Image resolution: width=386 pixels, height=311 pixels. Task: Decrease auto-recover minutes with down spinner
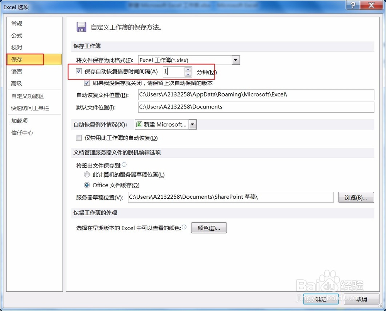(188, 74)
